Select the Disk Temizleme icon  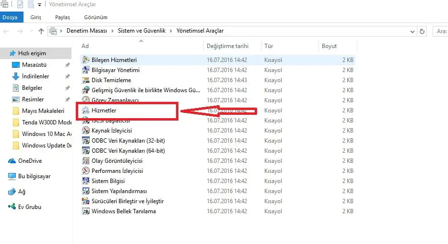pyautogui.click(x=86, y=80)
